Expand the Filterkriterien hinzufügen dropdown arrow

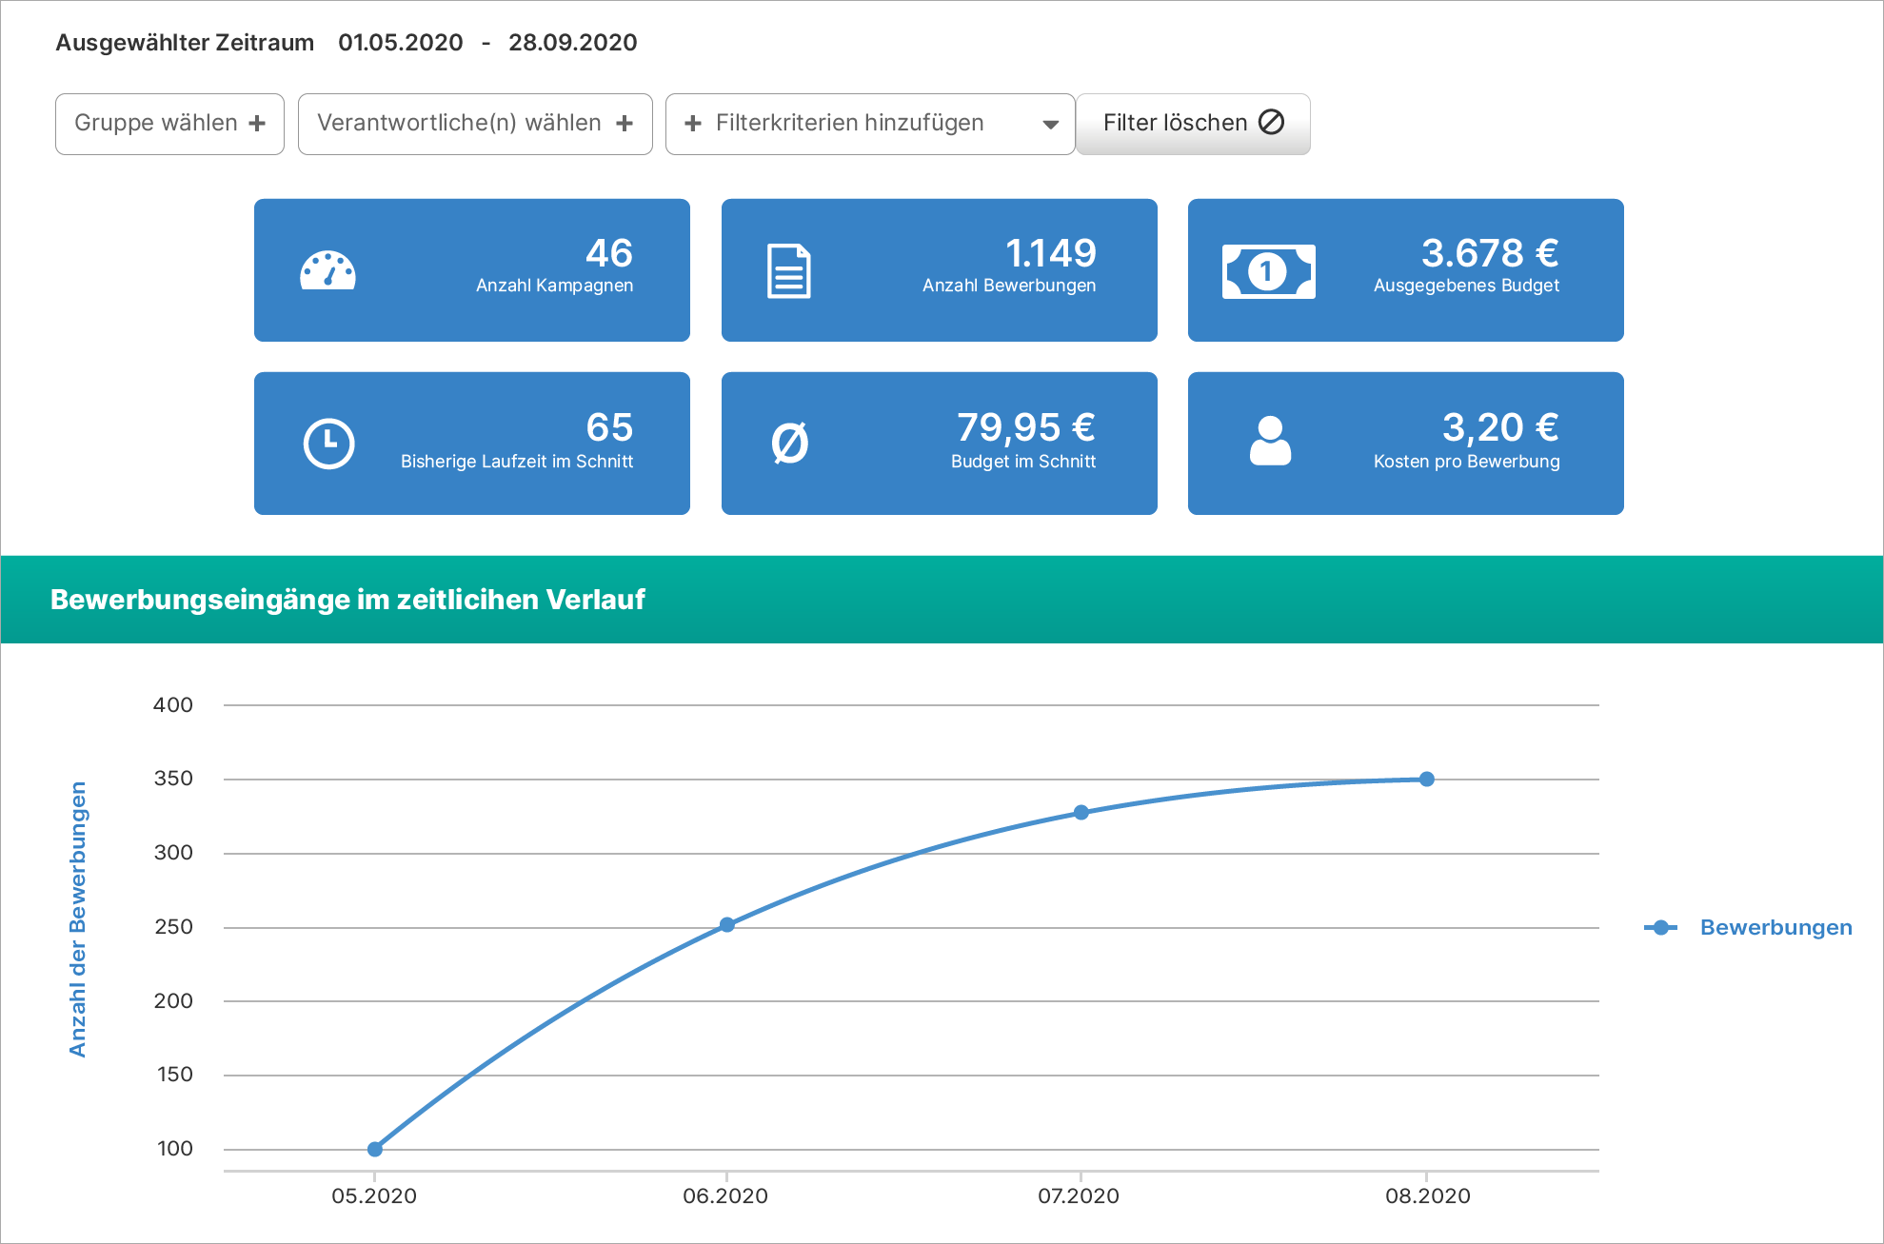pyautogui.click(x=1051, y=125)
